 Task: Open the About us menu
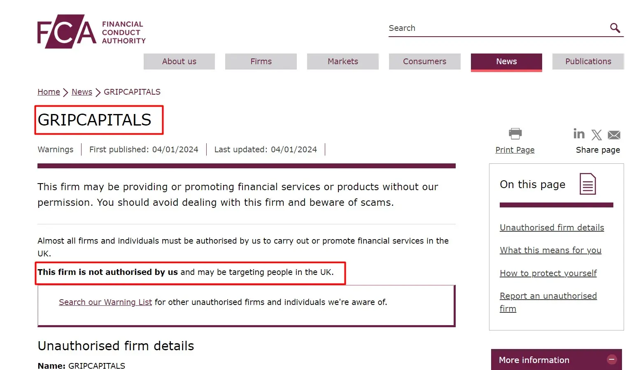click(179, 61)
